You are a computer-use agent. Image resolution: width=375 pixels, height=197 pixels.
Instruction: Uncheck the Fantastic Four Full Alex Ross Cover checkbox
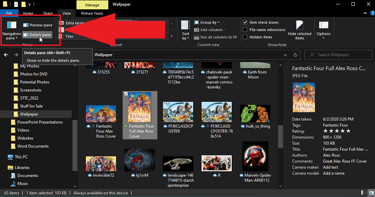[x=126, y=94]
